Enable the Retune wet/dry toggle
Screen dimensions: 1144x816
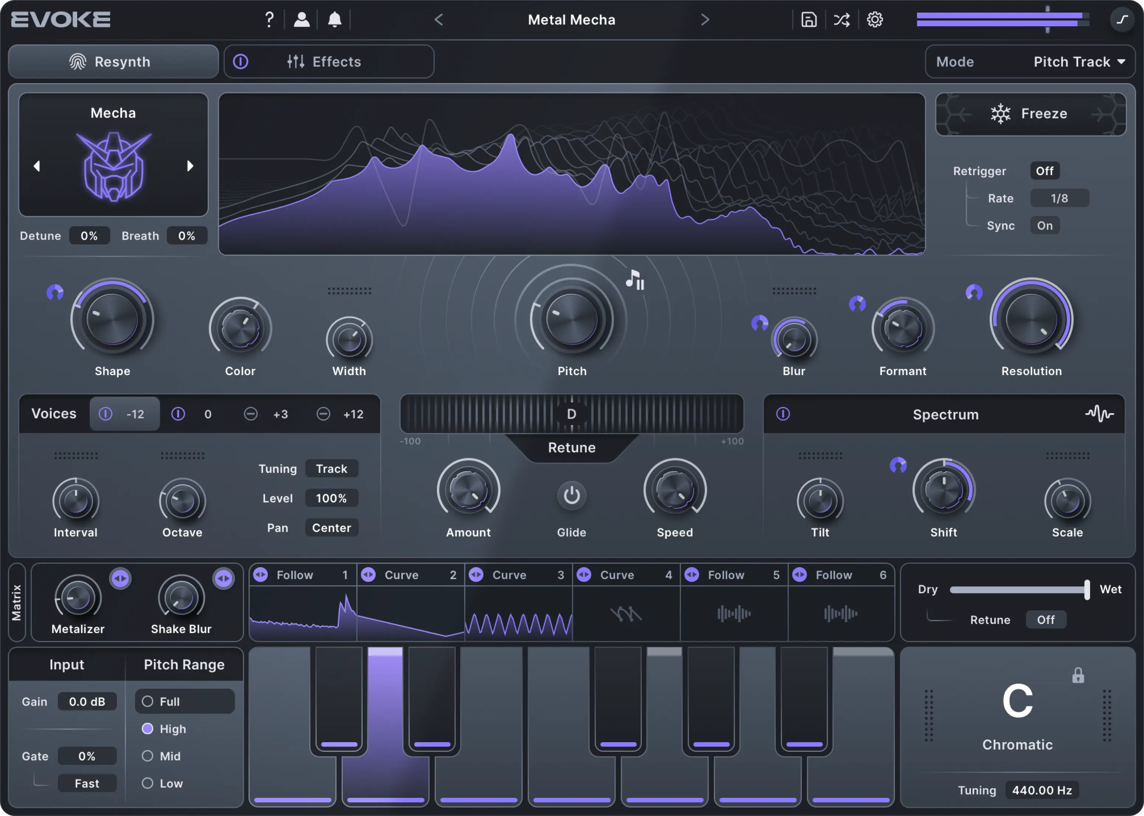(1046, 620)
